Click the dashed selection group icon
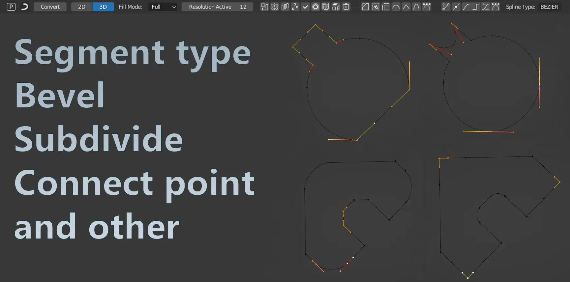This screenshot has width=570, height=282. (x=375, y=7)
